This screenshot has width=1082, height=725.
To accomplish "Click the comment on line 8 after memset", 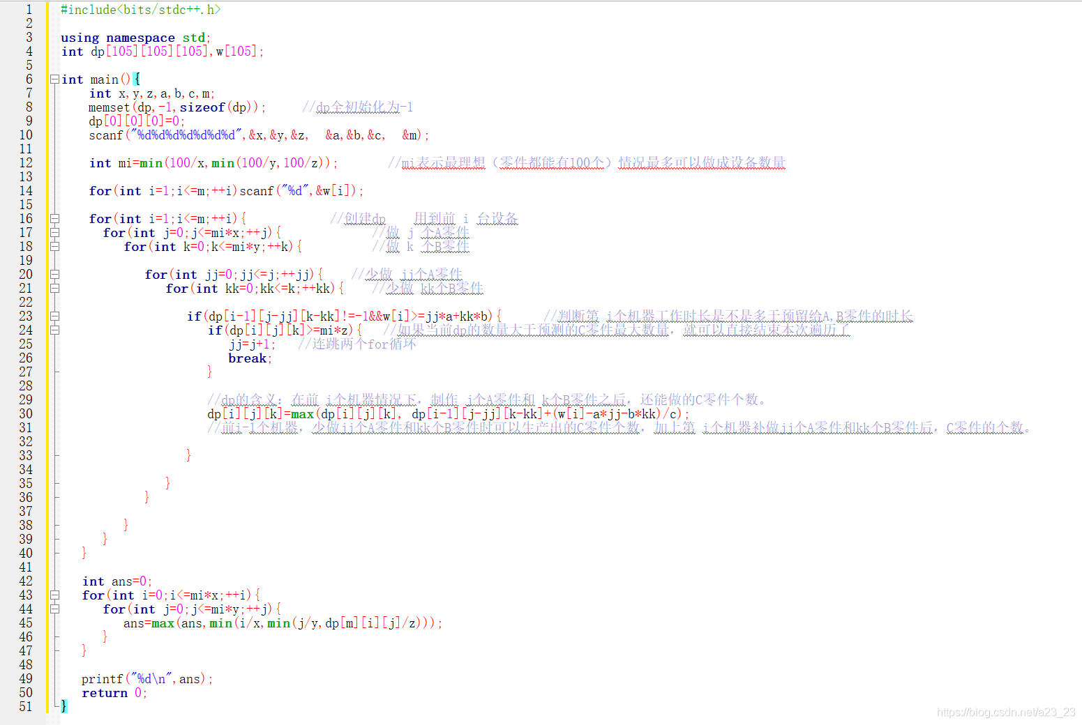I will (358, 107).
